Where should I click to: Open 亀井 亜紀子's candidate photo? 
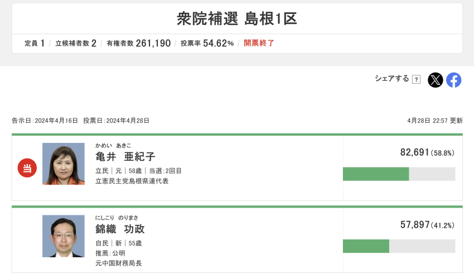64,164
